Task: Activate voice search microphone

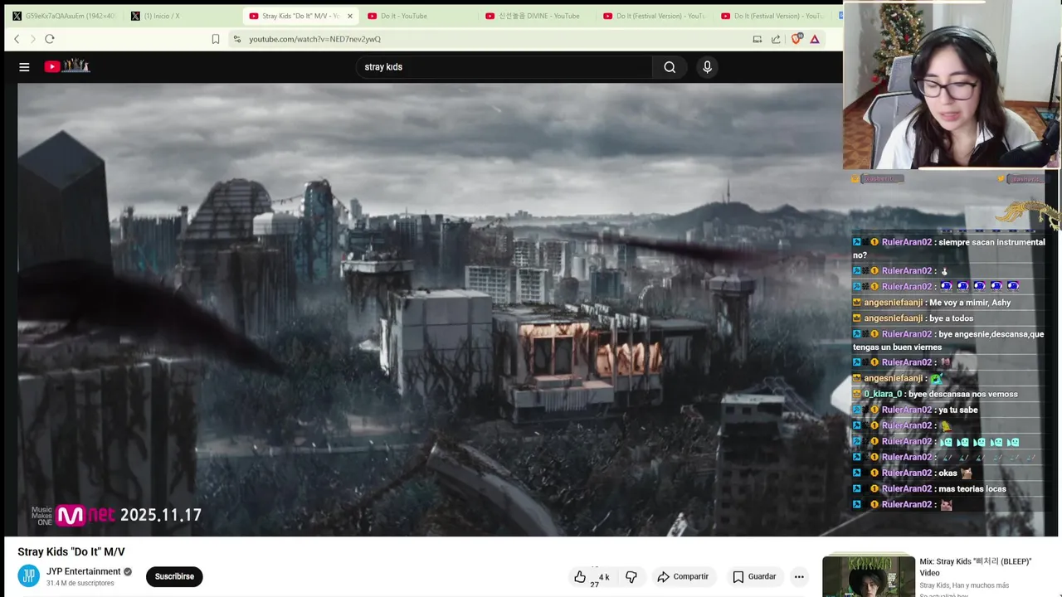Action: click(707, 67)
